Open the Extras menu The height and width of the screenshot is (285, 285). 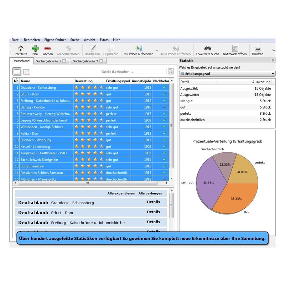tap(104, 40)
